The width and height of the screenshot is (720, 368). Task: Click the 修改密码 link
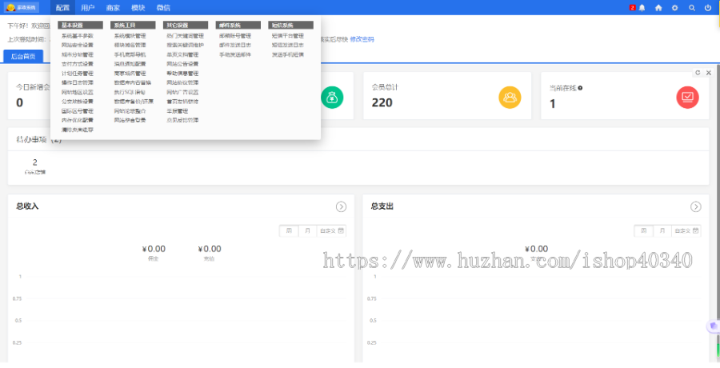pos(362,39)
